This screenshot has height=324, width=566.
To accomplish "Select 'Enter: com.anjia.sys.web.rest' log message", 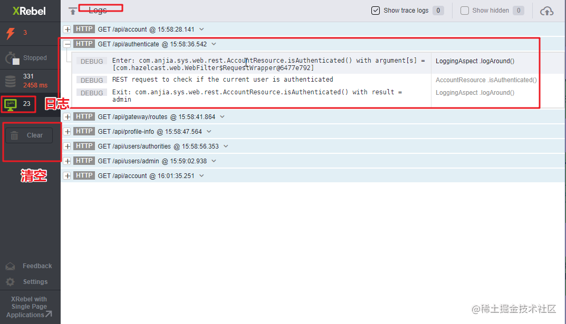I will coord(268,64).
